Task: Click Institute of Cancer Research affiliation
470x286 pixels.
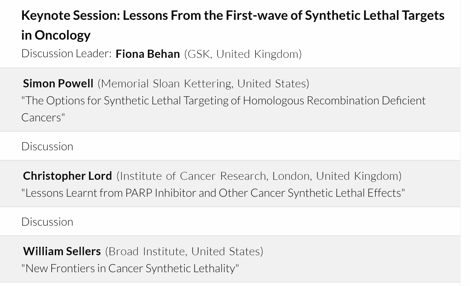Action: tap(193, 176)
